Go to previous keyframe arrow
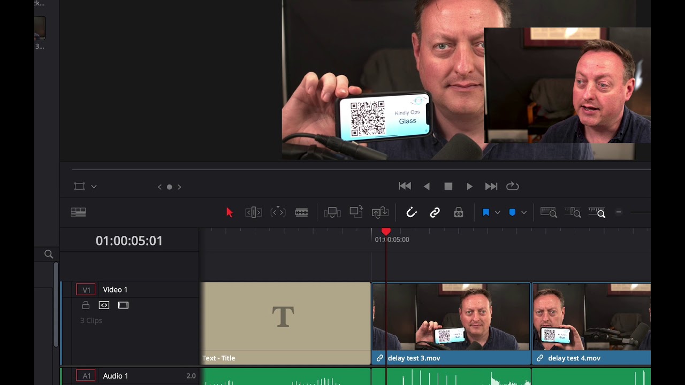 [x=159, y=187]
